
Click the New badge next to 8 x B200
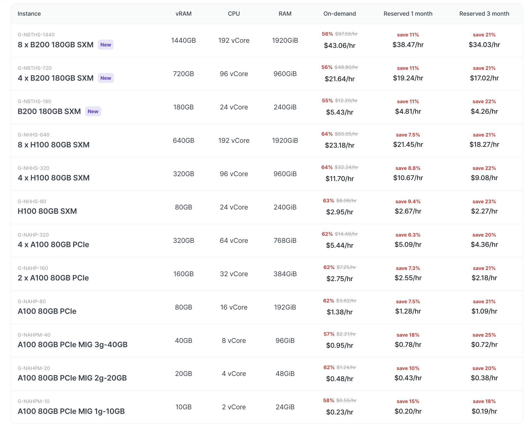coord(106,45)
